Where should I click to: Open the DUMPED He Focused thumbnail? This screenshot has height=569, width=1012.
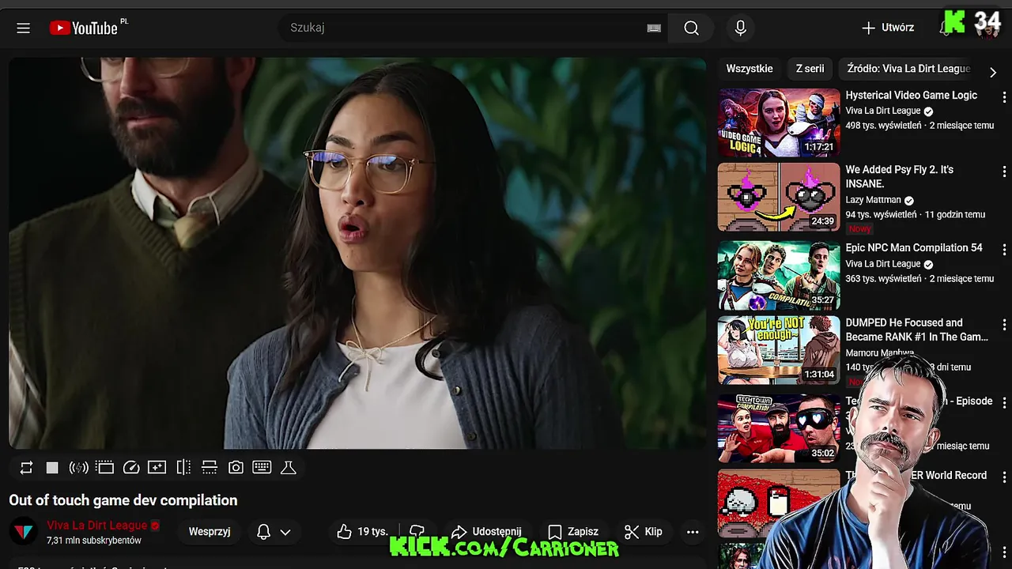[779, 350]
